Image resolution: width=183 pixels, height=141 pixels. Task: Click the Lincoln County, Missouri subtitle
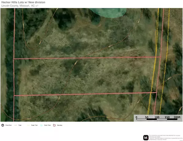point(20,5)
